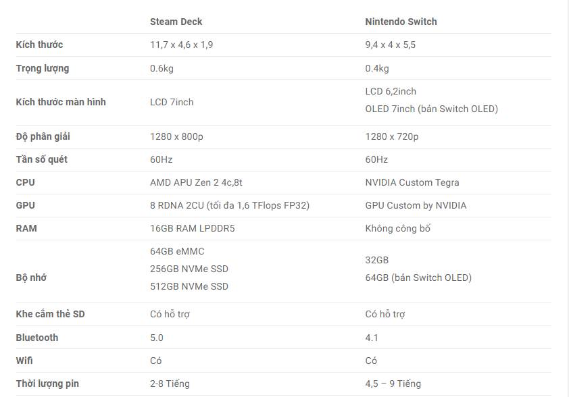Click the 2-8 Tiếng battery value
569x397 pixels.
[x=170, y=383]
